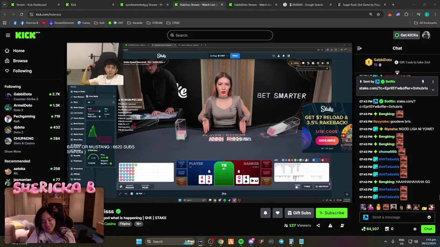The height and width of the screenshot is (247, 440).
Task: Share the stream using share icon
Action: point(318,225)
